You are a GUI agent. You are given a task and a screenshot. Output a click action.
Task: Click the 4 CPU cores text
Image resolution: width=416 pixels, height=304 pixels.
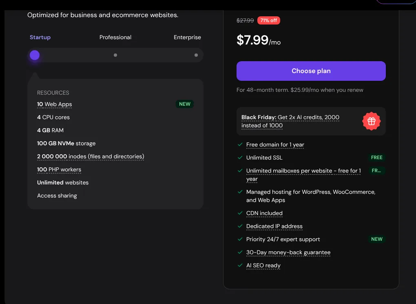point(53,118)
